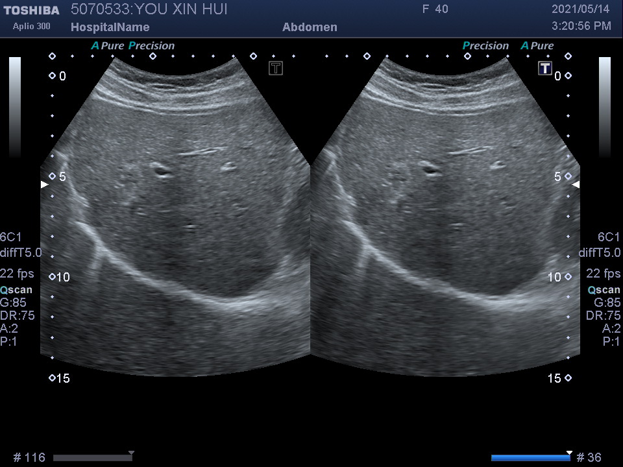623x467 pixels.
Task: Click the 'F 40' sex and age text
Action: pos(435,9)
